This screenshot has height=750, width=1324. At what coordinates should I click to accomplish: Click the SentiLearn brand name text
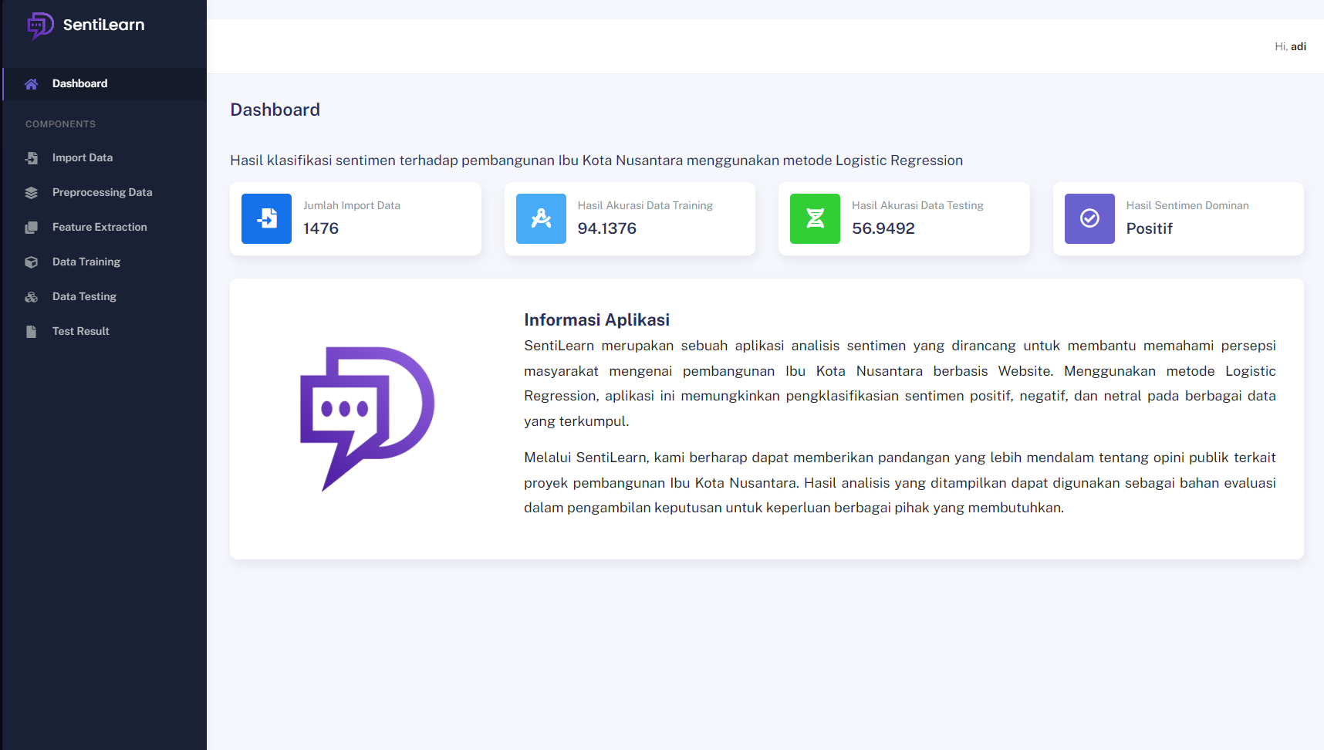point(103,25)
